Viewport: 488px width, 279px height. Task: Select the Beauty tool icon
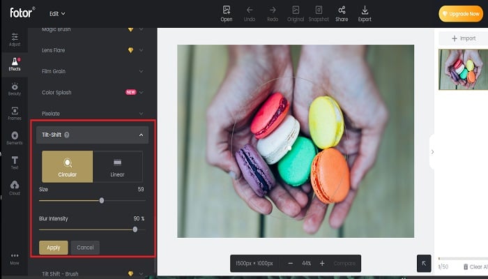(x=15, y=89)
